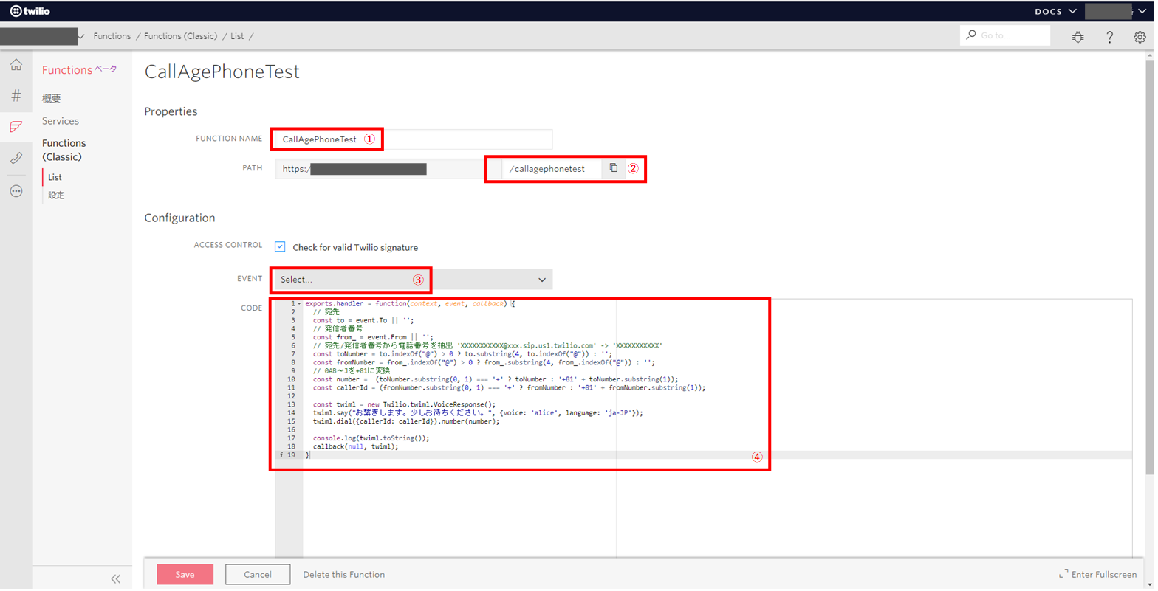The height and width of the screenshot is (591, 1158).
Task: Collapse the sidebar with double chevron
Action: (x=116, y=579)
